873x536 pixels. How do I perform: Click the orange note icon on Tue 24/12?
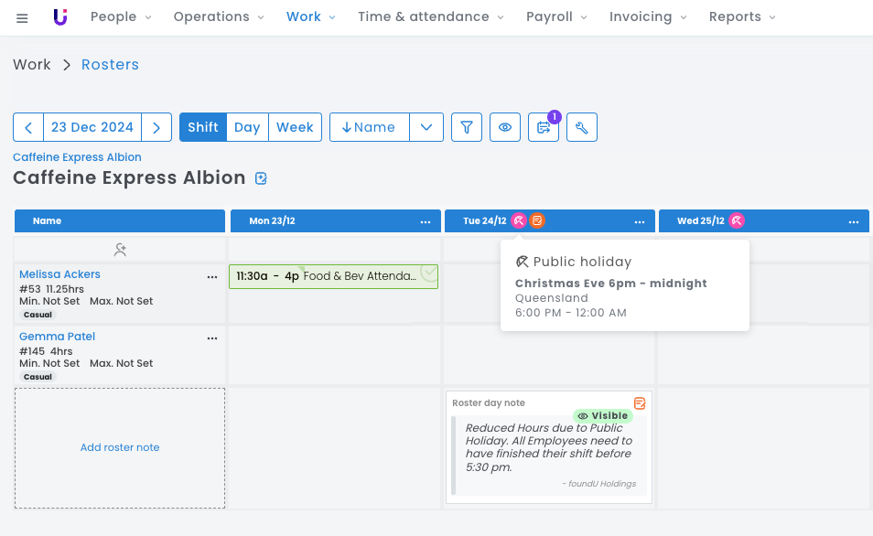[x=537, y=220]
